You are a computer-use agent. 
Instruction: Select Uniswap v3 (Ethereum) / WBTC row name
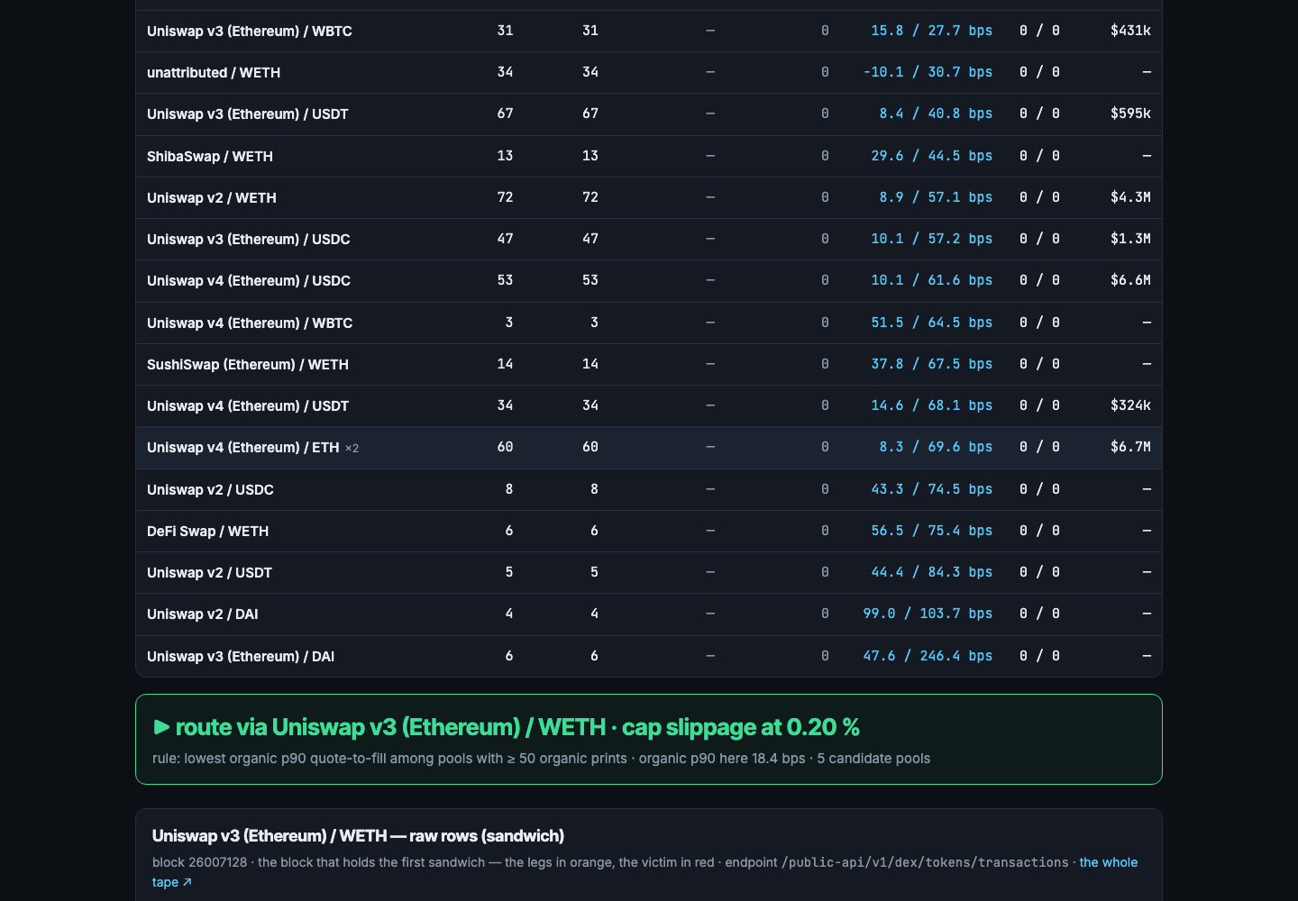click(250, 32)
